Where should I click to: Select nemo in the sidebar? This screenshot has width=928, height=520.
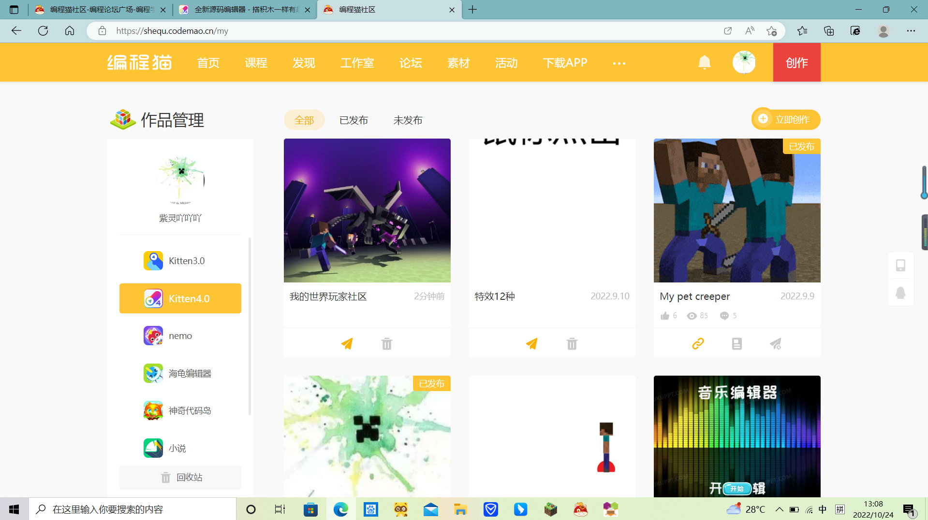click(x=180, y=336)
